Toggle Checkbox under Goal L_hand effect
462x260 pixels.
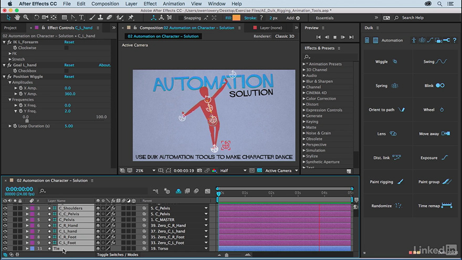pyautogui.click(x=66, y=71)
